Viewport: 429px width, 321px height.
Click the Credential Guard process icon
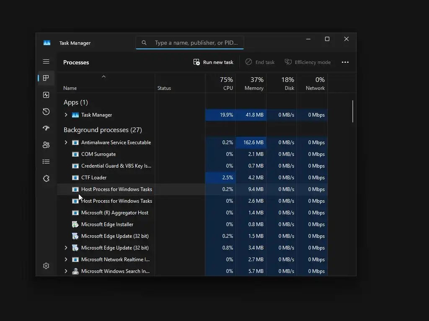tap(75, 166)
